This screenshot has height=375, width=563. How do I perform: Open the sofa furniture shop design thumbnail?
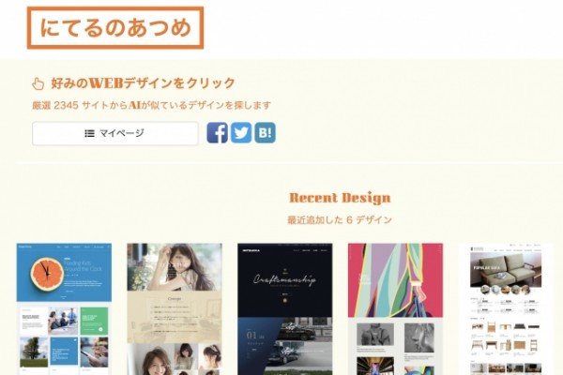tap(506, 309)
